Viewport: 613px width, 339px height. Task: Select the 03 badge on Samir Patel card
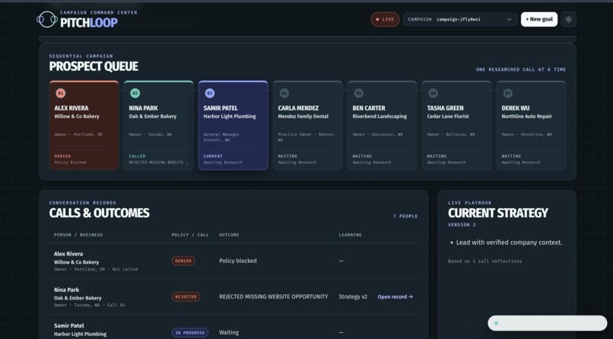tap(210, 93)
